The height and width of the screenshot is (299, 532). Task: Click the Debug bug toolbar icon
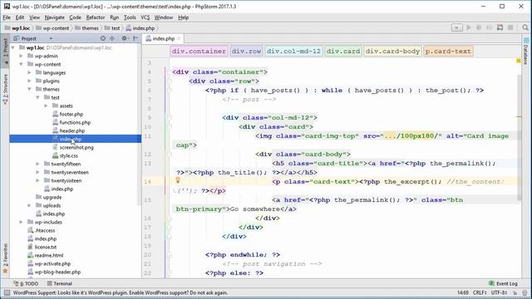click(x=479, y=27)
